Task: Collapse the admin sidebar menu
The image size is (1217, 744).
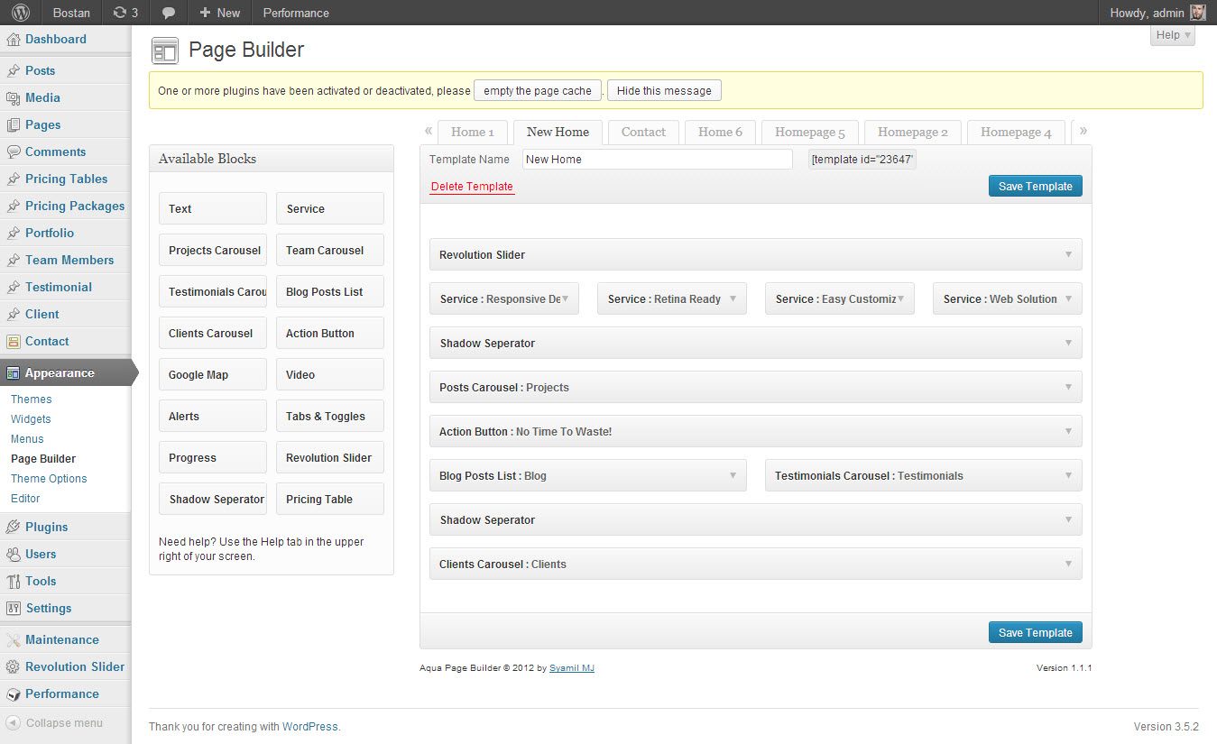Action: tap(63, 722)
